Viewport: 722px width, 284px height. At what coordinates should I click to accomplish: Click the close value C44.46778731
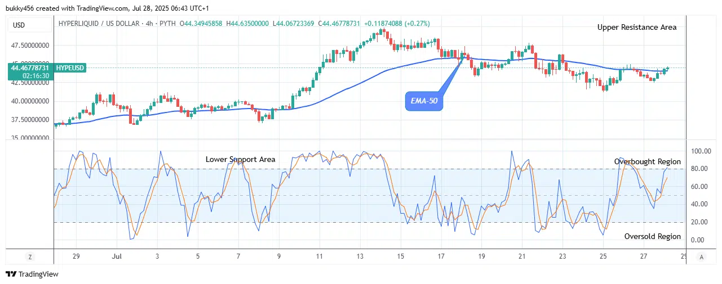[x=338, y=23]
